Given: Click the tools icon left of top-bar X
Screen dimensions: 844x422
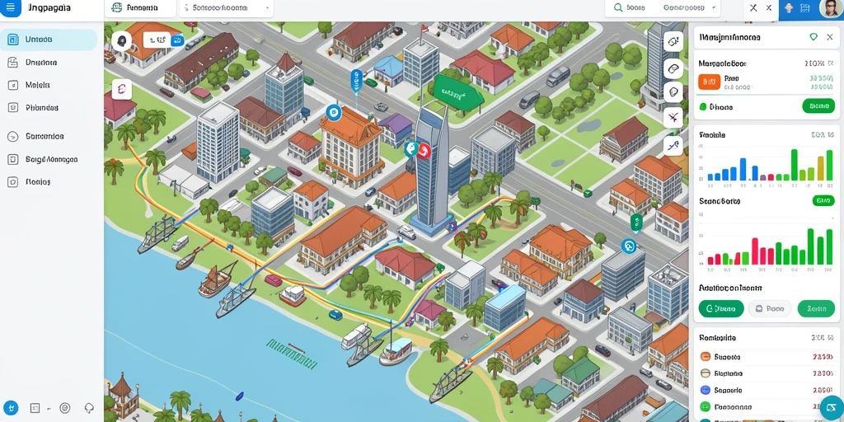Looking at the screenshot, I should [753, 8].
